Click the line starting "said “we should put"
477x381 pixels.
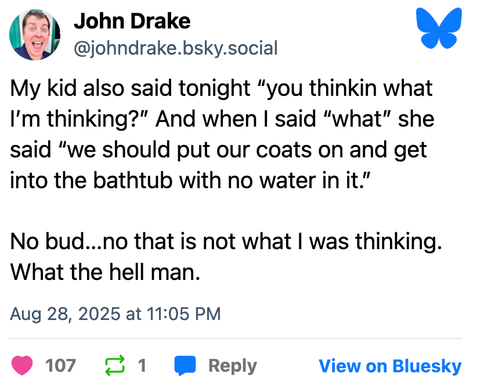[x=219, y=149]
